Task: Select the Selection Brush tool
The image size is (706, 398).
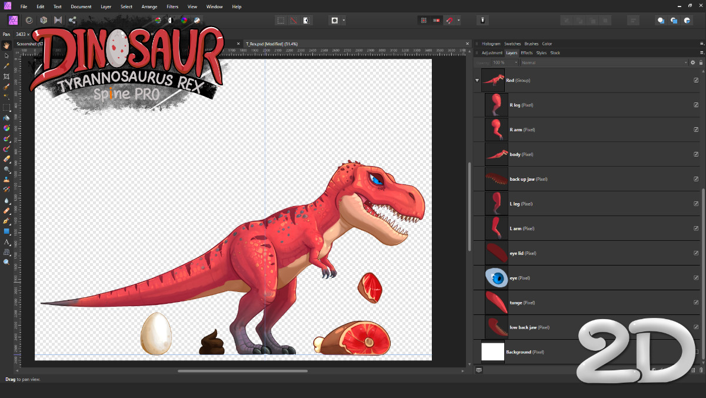Action: click(6, 87)
